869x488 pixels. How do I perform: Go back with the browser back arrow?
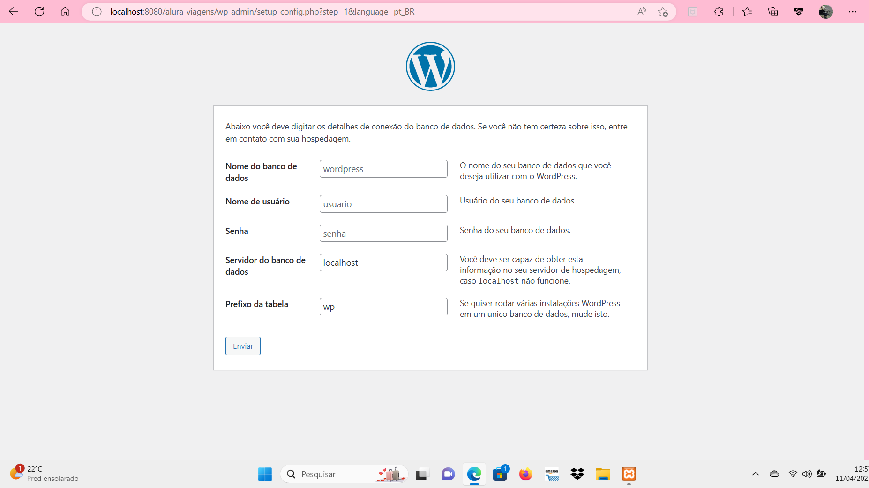tap(14, 12)
